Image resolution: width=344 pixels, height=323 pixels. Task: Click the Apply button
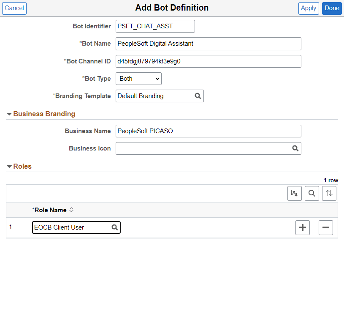click(309, 8)
